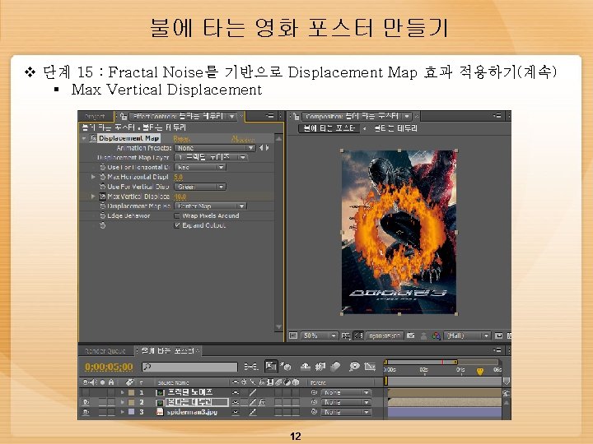Open Parent None dropdown for layer 1
Screen dimensions: 593x444
pyautogui.click(x=346, y=393)
